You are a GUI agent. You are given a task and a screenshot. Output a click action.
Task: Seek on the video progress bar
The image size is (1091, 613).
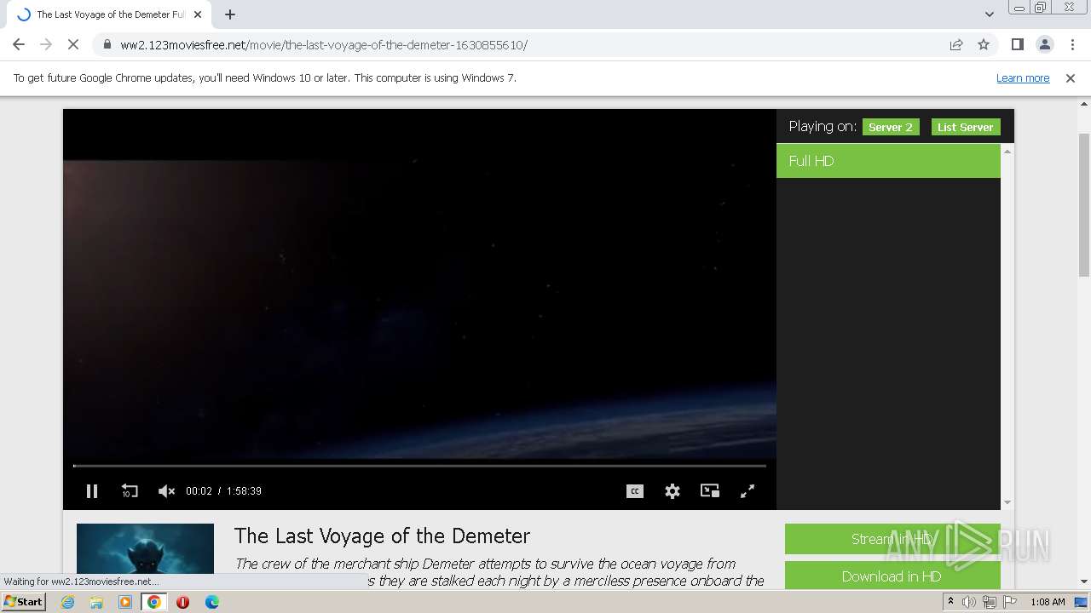(x=419, y=466)
